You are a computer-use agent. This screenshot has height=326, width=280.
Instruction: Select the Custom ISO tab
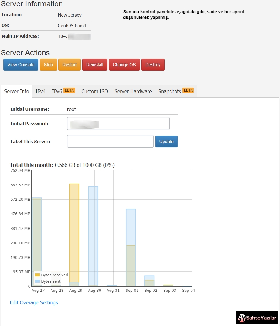[x=94, y=91]
